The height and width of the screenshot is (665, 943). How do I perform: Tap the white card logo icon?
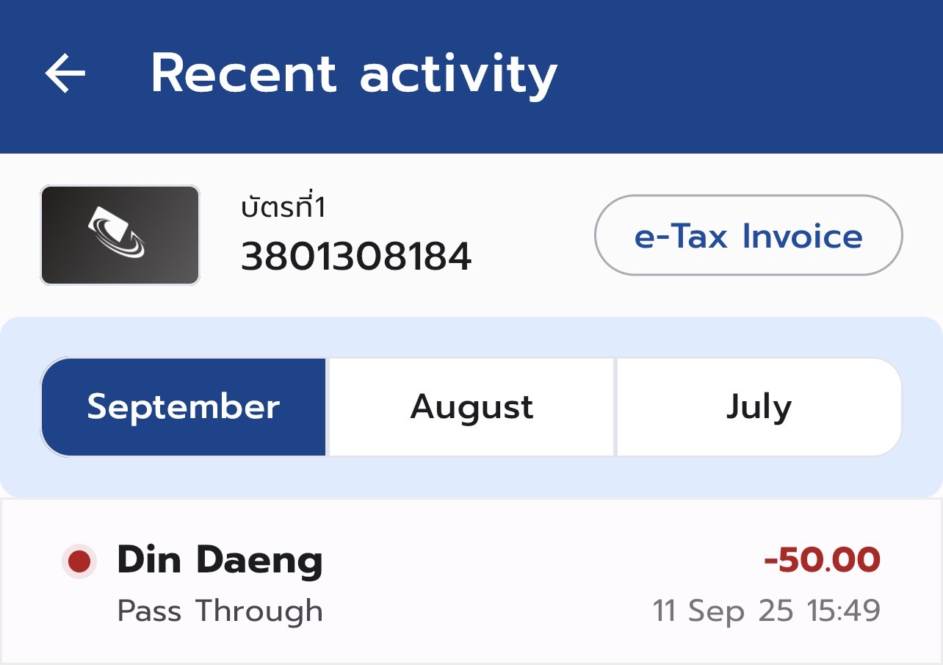click(118, 233)
